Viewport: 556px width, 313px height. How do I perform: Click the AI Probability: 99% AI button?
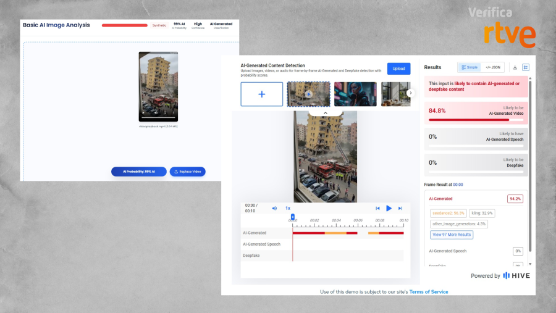click(x=139, y=172)
